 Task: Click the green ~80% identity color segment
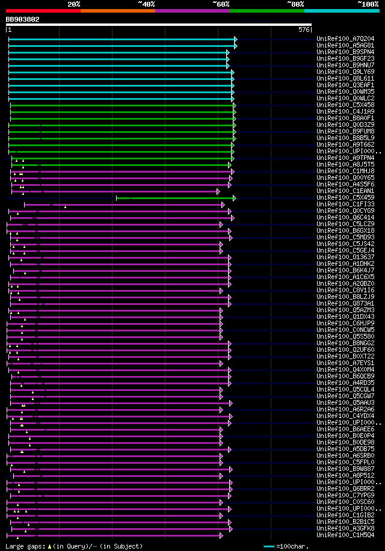(x=267, y=11)
